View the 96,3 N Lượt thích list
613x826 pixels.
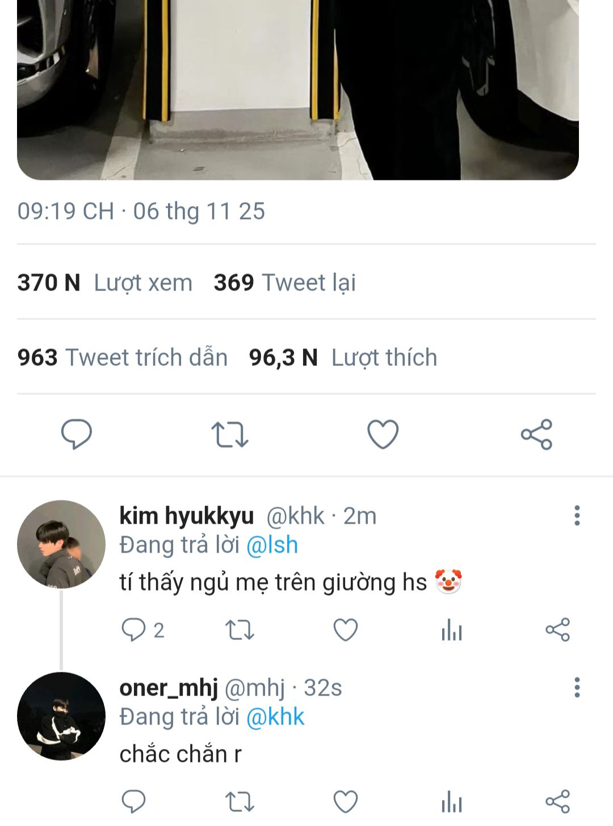click(343, 357)
